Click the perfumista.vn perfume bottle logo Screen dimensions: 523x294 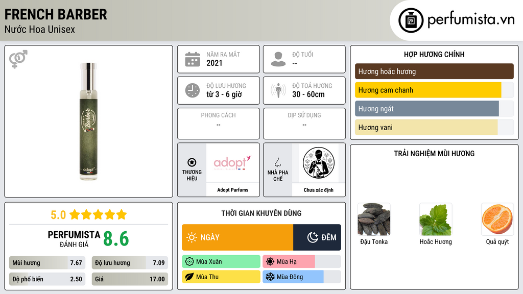point(411,20)
